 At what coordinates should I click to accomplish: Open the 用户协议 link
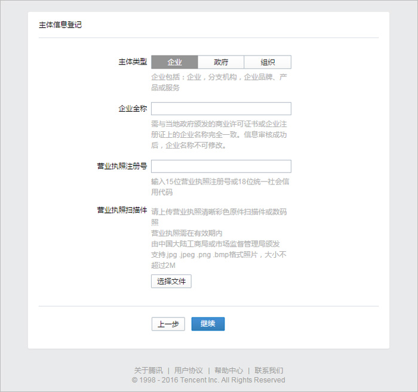[189, 370]
